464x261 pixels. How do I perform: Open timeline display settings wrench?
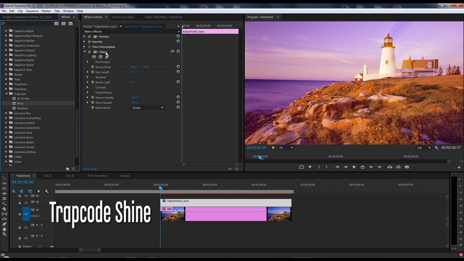click(x=46, y=191)
